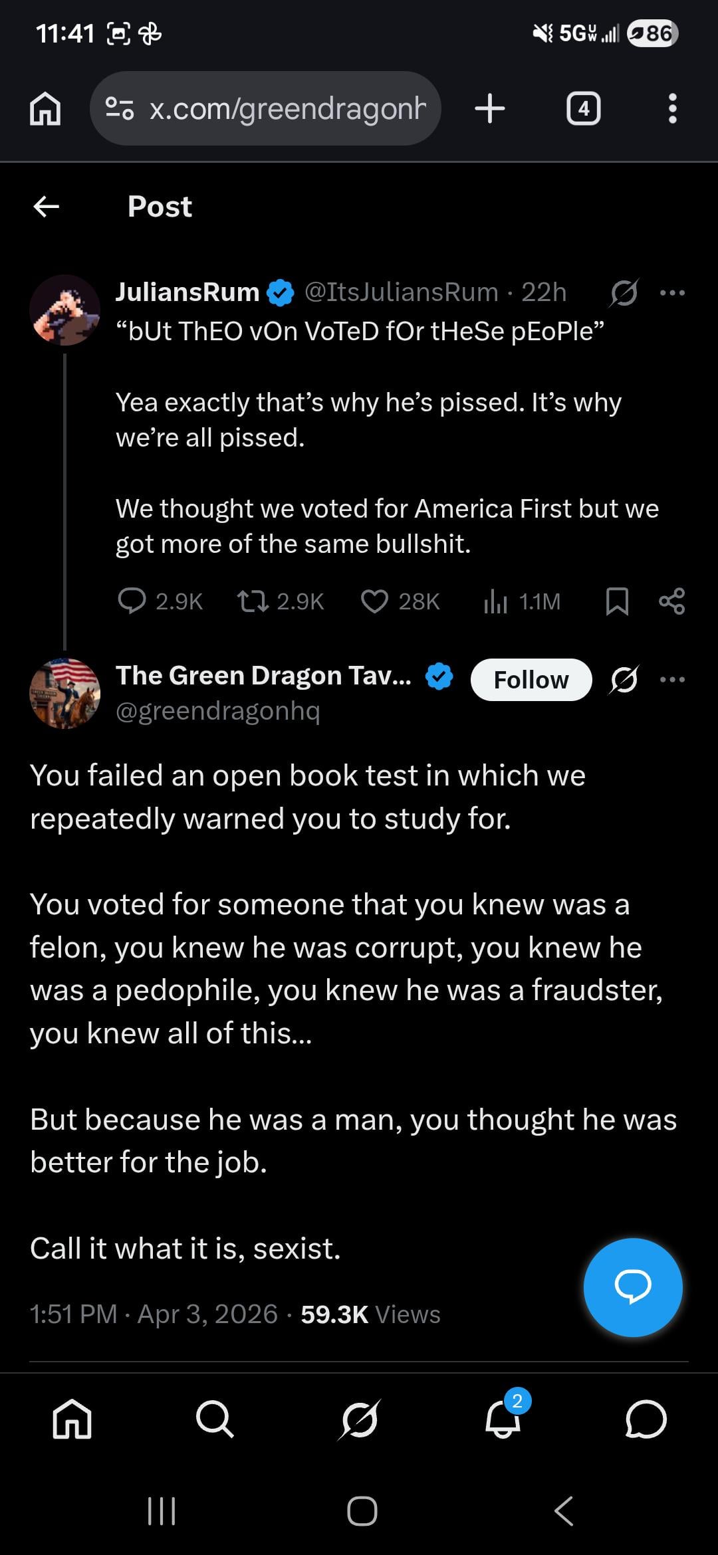The height and width of the screenshot is (1555, 718).
Task: Open the browser home page
Action: tap(45, 108)
